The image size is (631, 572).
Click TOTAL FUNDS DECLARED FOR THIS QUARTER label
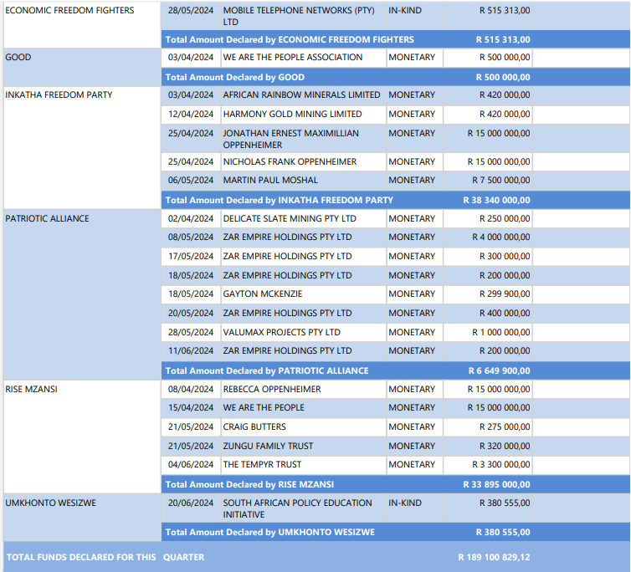(105, 557)
